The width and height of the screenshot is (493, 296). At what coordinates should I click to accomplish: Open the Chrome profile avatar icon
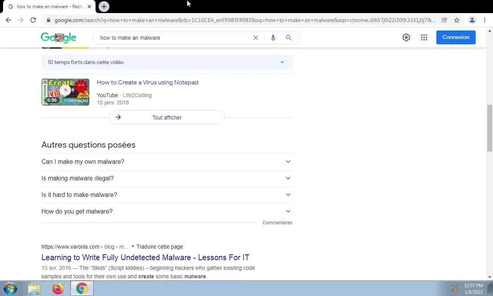[472, 20]
